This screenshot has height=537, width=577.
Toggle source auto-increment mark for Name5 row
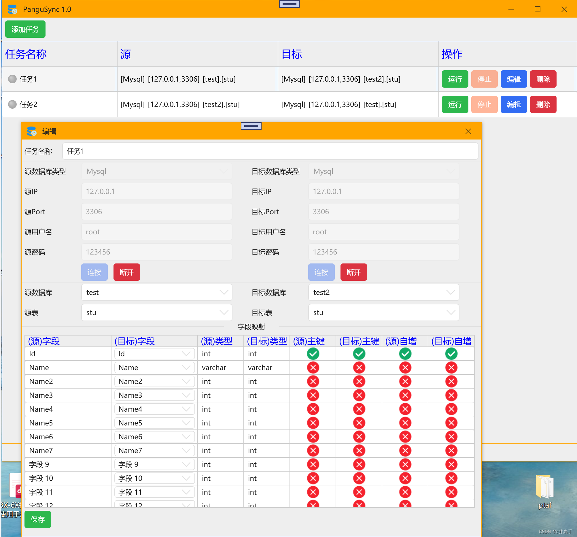pos(405,423)
